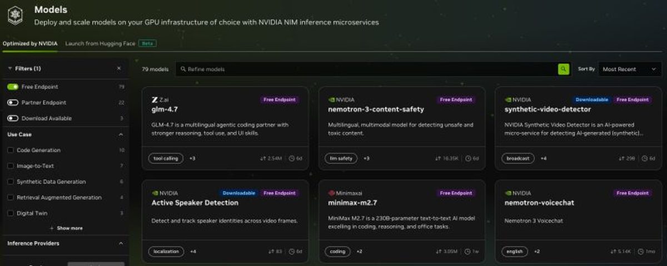Click NVIDIA logo on Active Speaker Detection card

click(x=155, y=193)
